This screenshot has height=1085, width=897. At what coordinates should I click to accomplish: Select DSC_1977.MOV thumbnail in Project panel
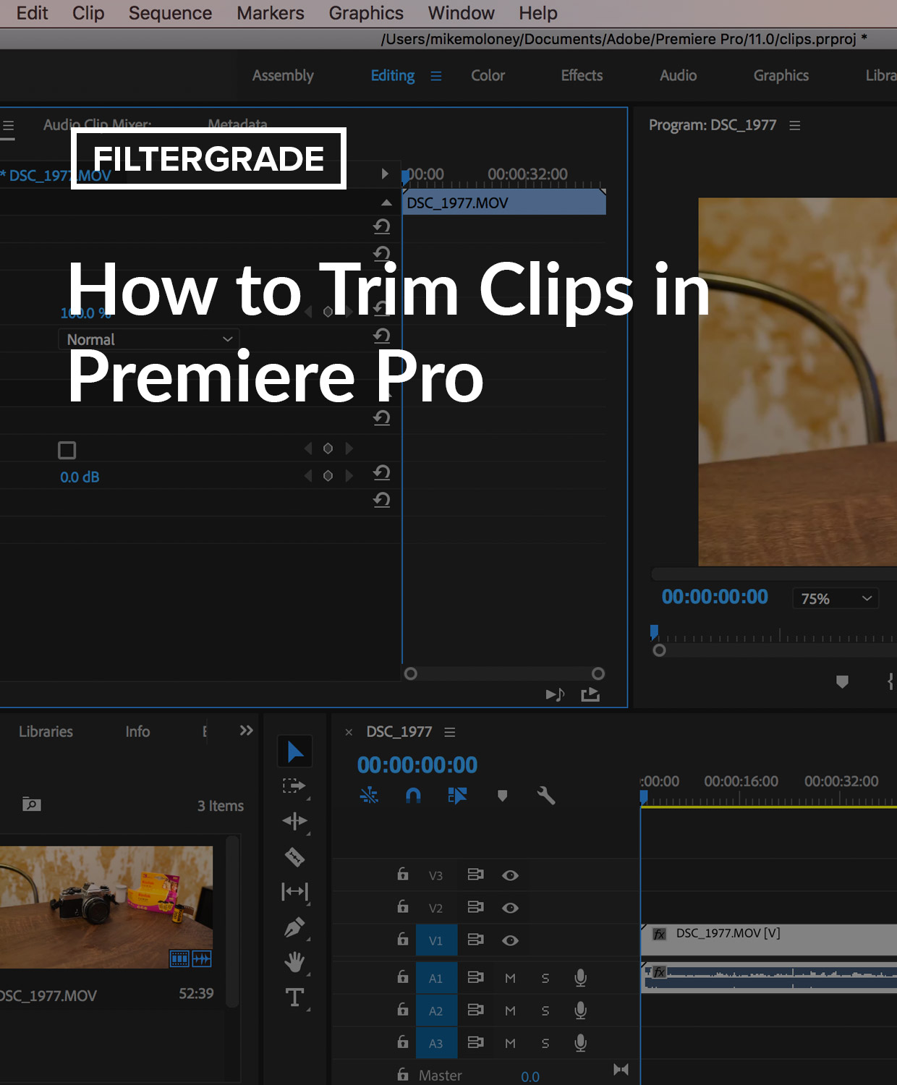point(106,907)
